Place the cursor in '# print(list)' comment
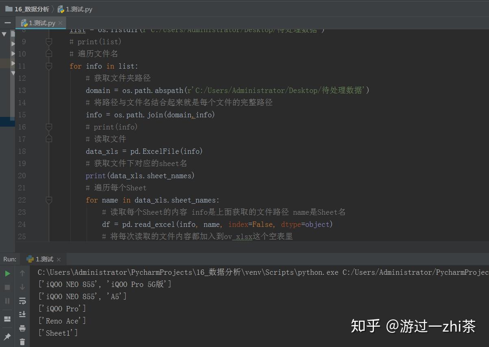 96,41
